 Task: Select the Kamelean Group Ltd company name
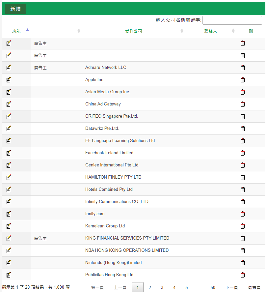click(105, 226)
